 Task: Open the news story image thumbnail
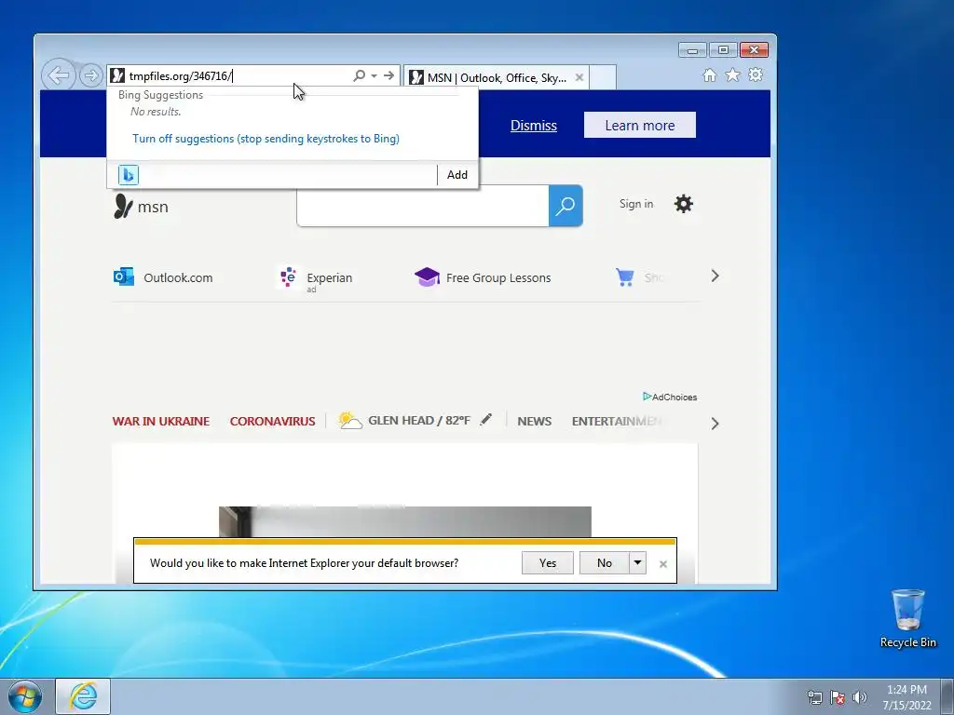tap(404, 521)
